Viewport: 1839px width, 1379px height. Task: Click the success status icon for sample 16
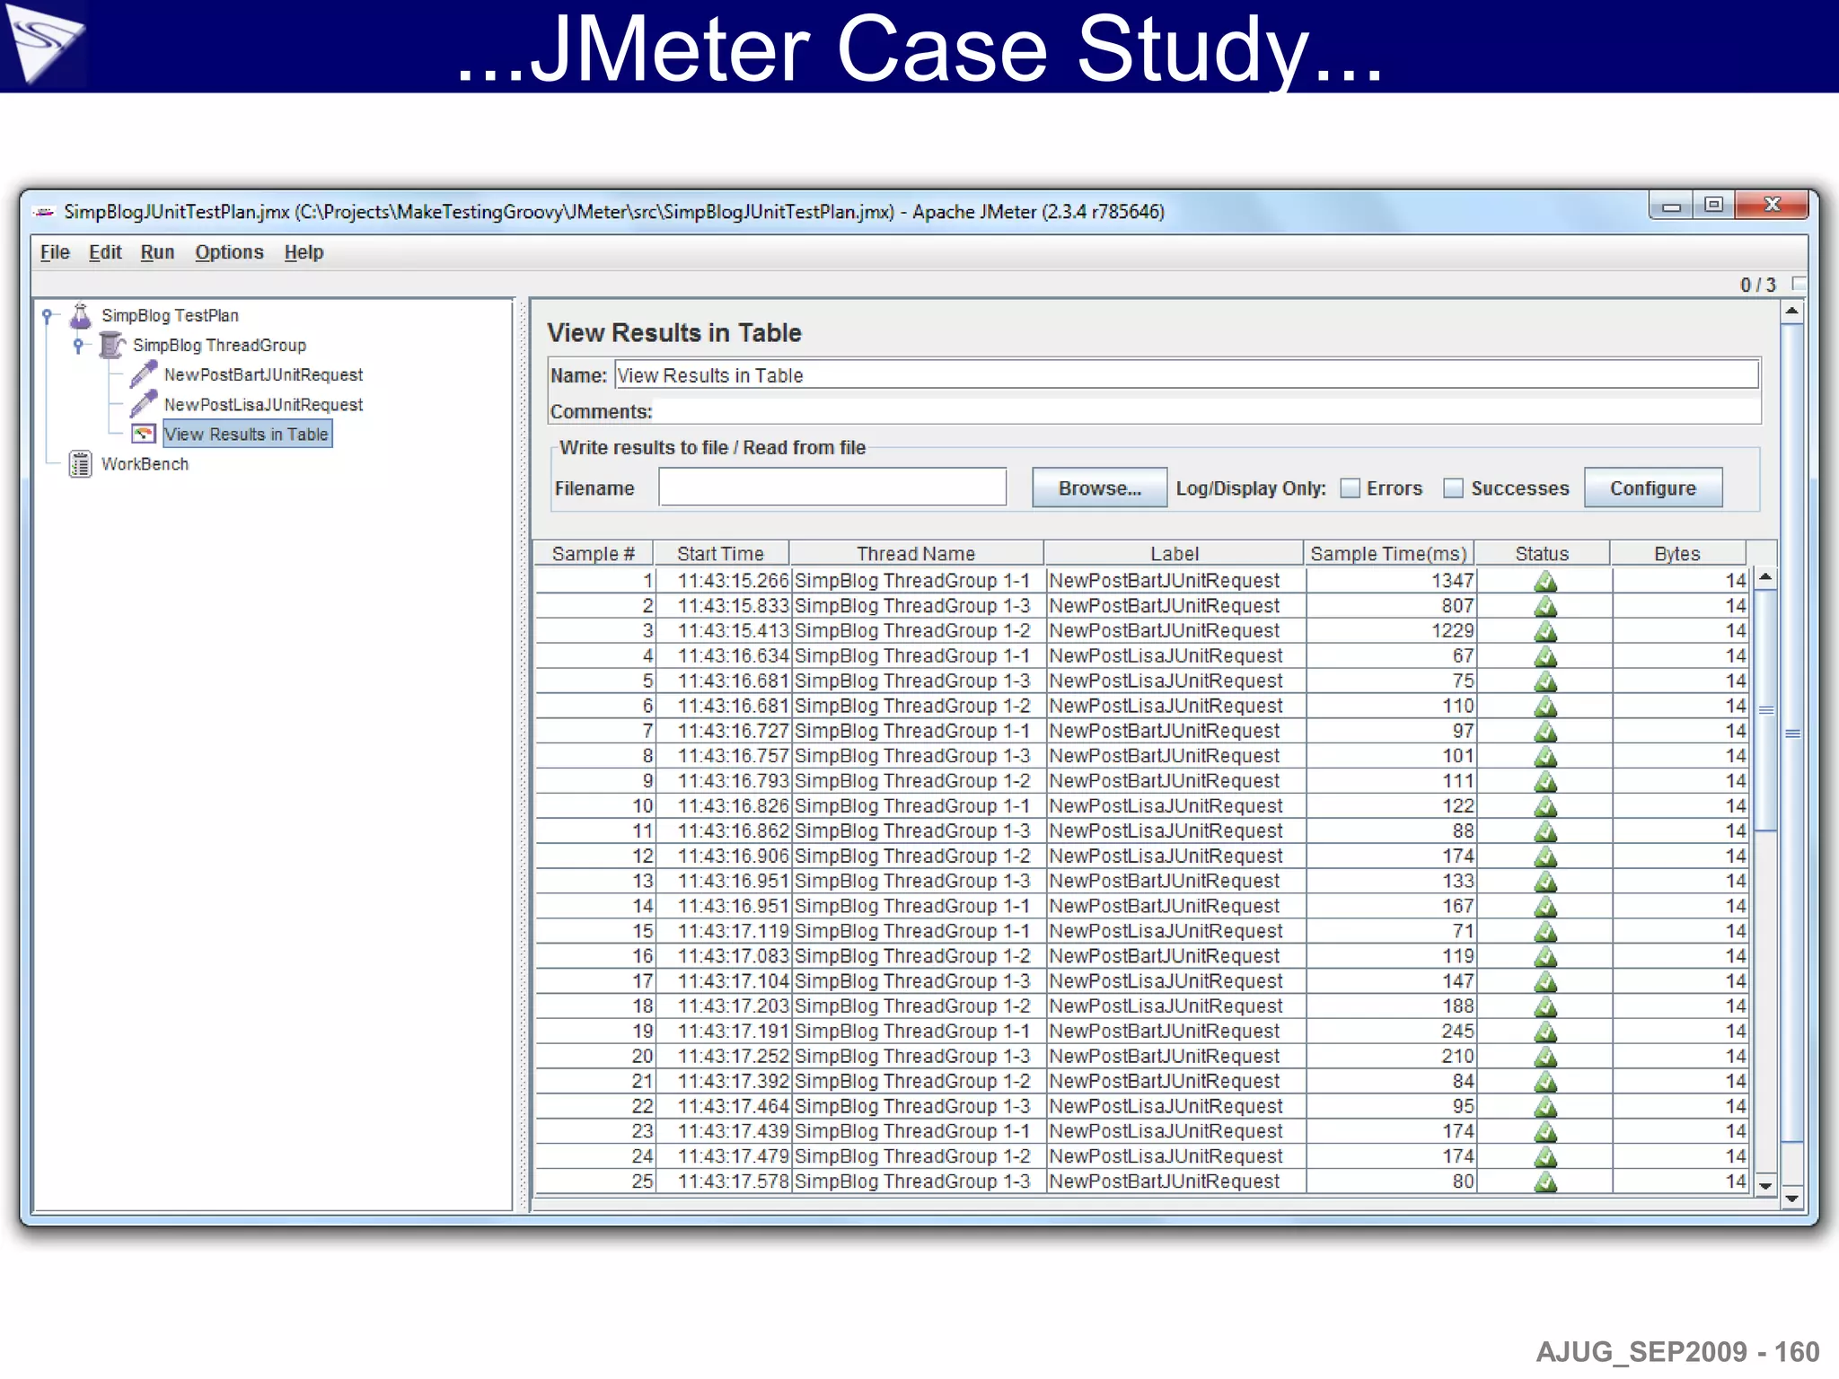pos(1544,956)
